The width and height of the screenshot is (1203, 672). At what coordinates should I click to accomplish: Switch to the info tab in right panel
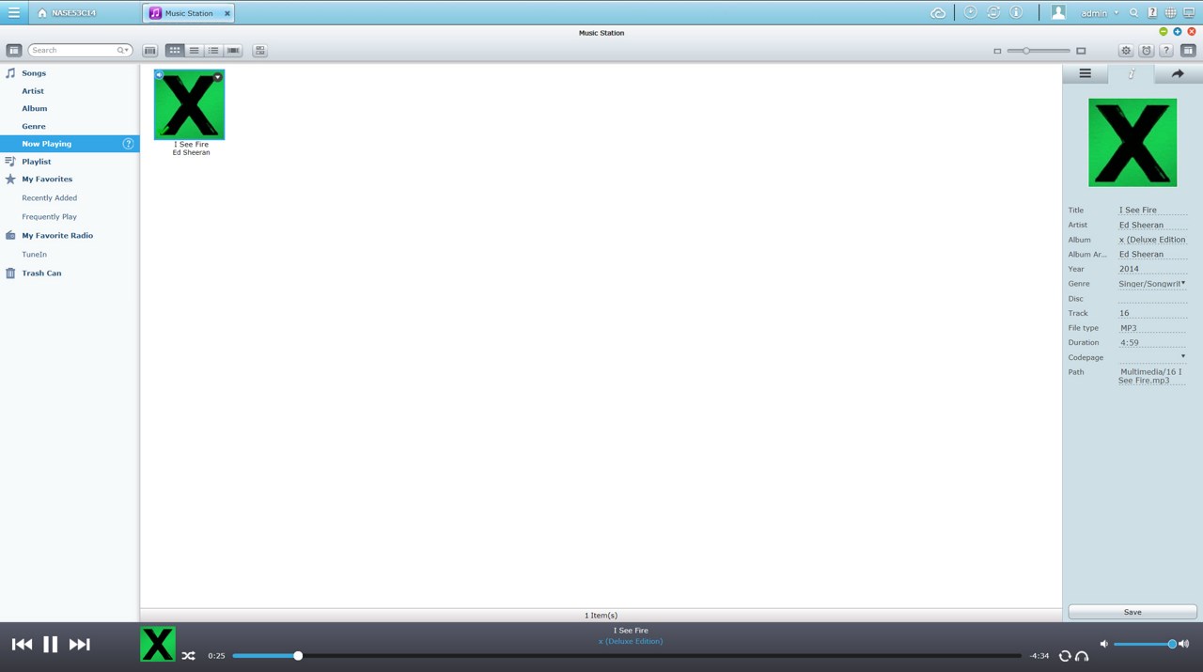coord(1132,73)
